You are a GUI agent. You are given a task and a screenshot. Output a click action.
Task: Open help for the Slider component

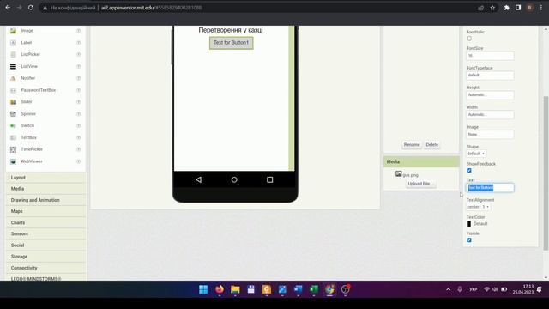[x=79, y=102]
